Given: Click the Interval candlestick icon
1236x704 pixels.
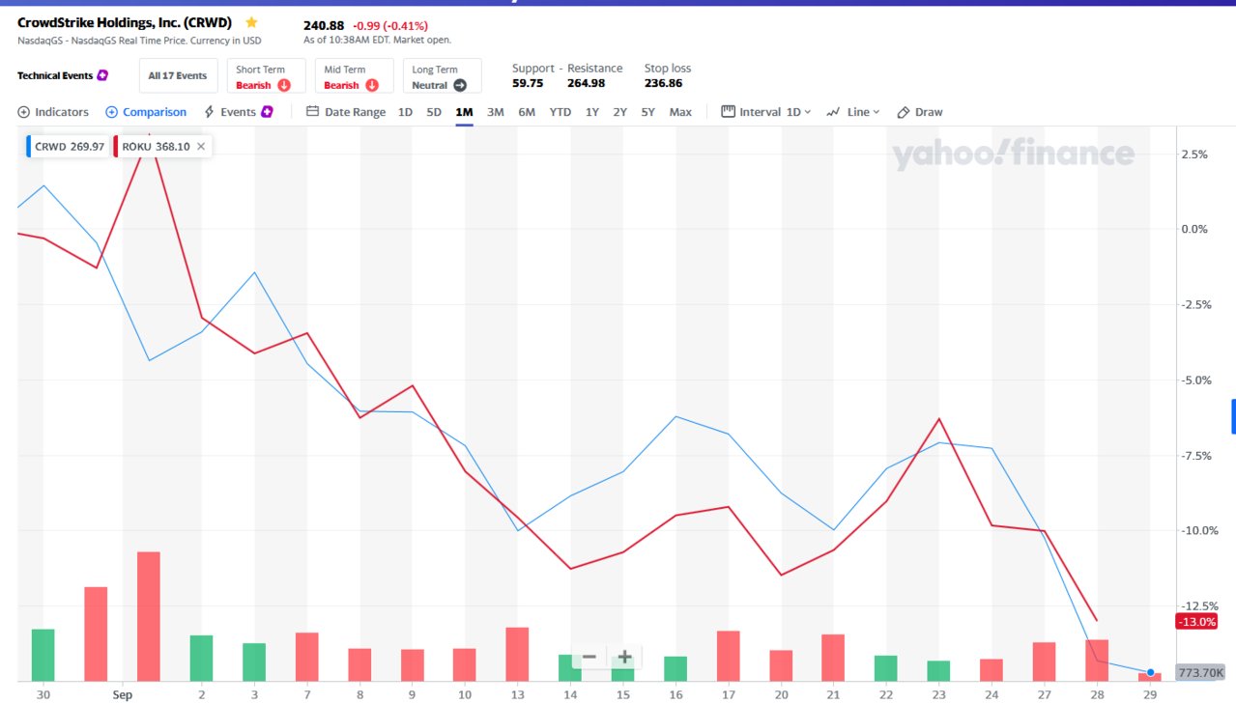Looking at the screenshot, I should [x=729, y=111].
